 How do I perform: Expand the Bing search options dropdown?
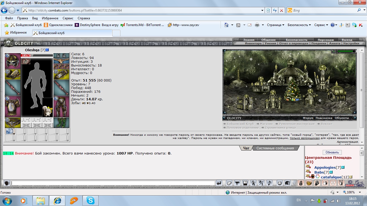[x=364, y=10]
